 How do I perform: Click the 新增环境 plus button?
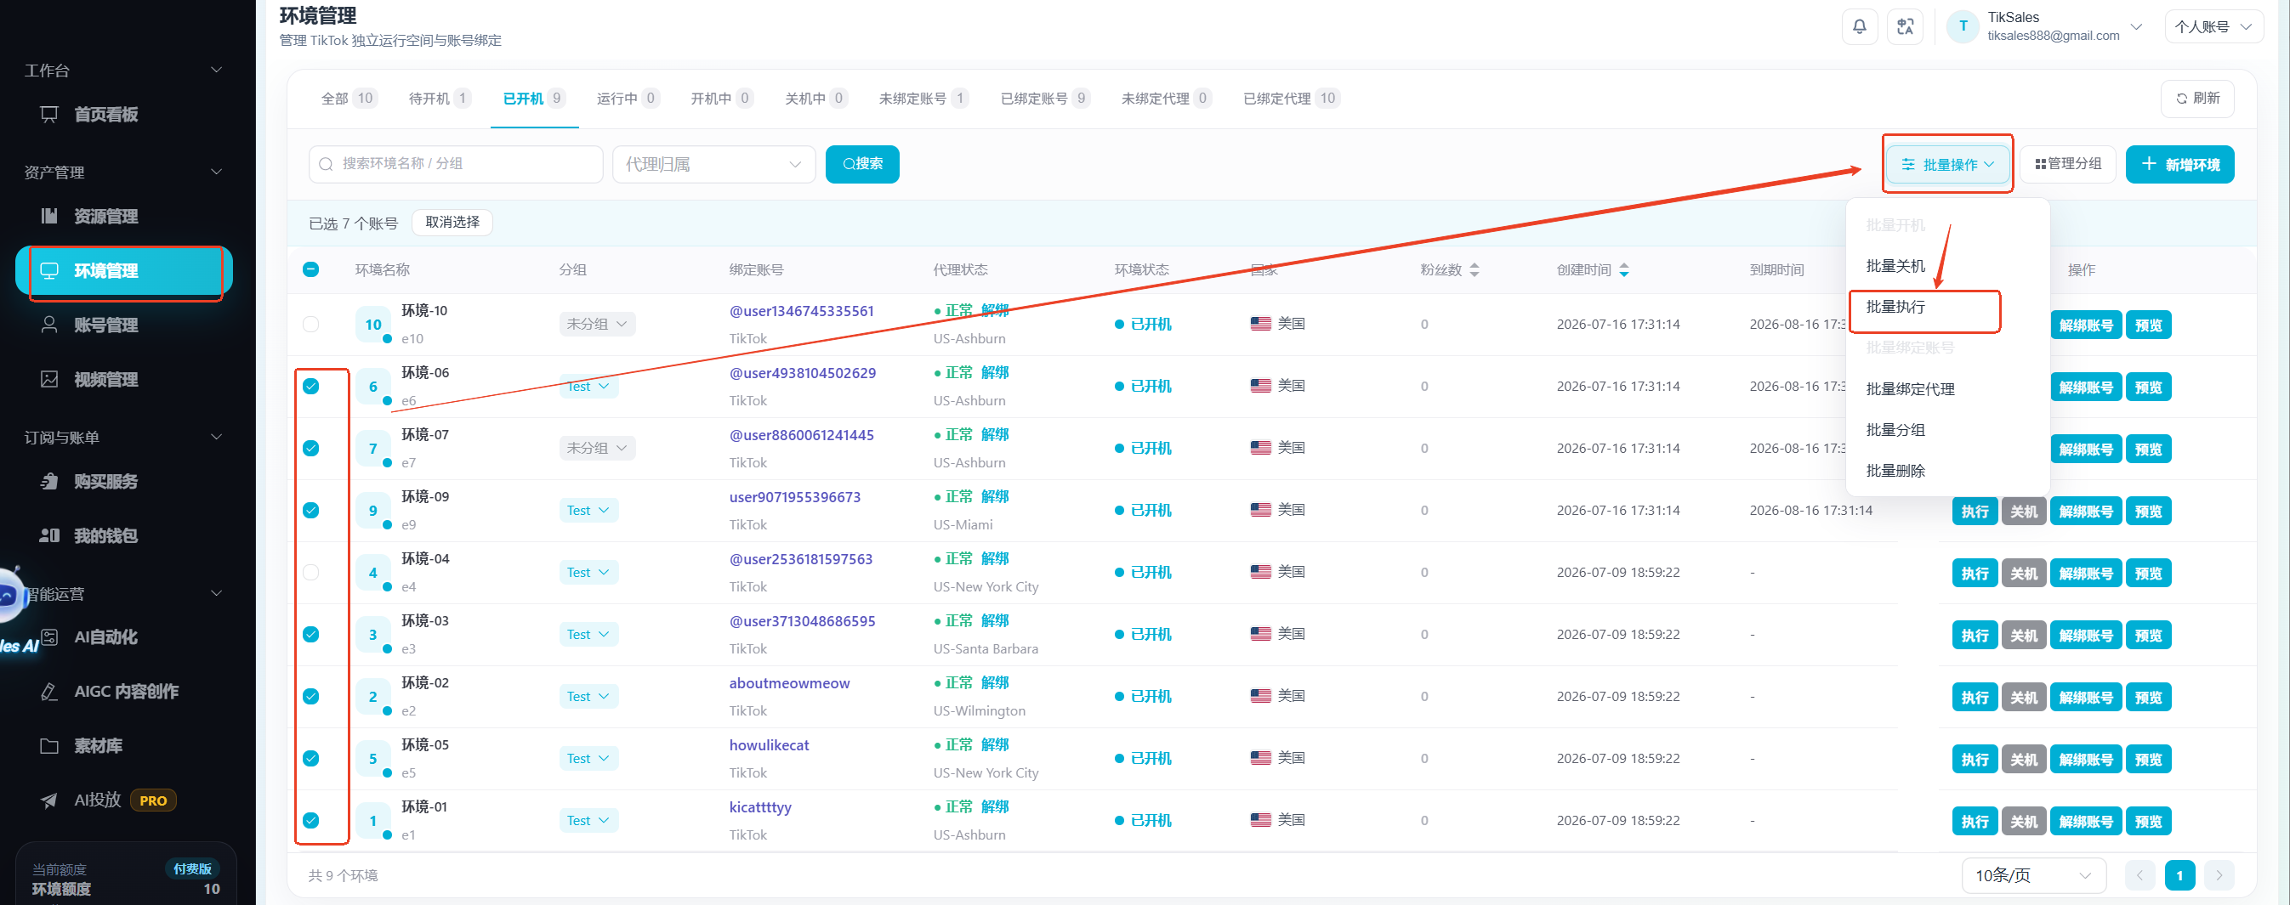(2179, 164)
